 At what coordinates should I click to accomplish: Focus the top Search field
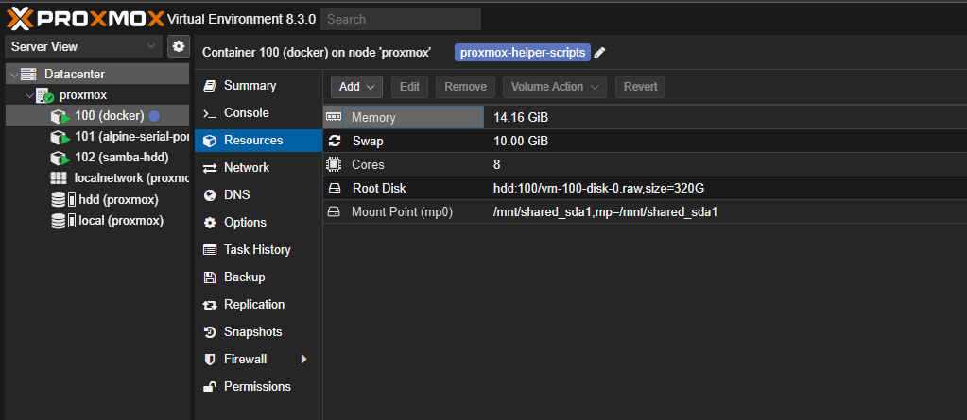(x=401, y=19)
